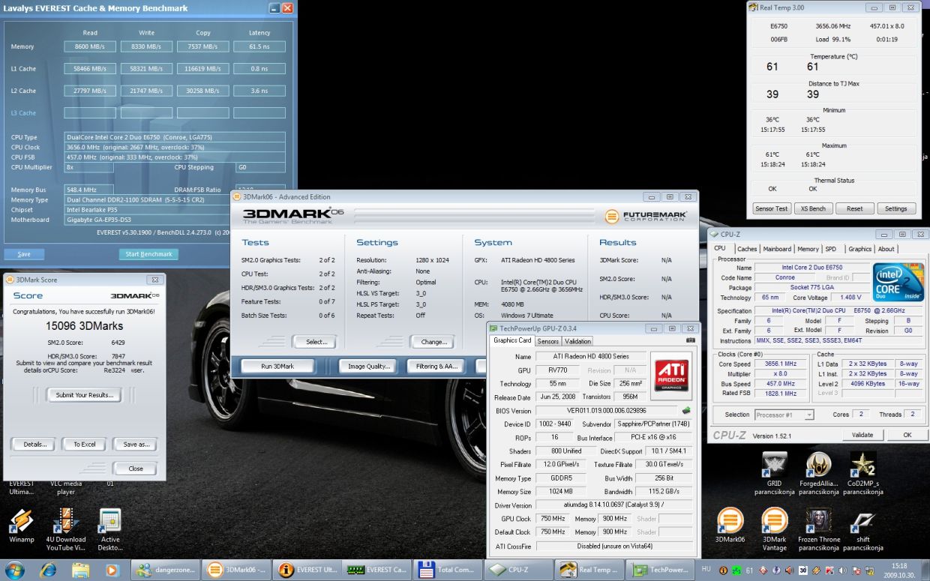Open Settings in Real Temp
The image size is (930, 581).
tap(895, 208)
